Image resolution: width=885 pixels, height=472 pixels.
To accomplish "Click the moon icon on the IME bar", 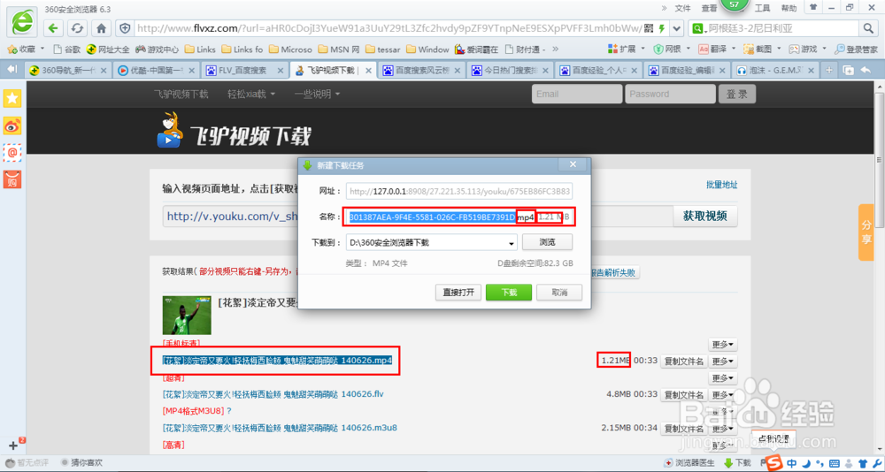I will (808, 463).
